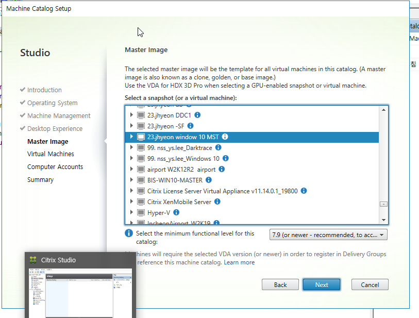Select the 23.jhyeon -SF row text
Screen dimensions: 419x318
pos(165,126)
